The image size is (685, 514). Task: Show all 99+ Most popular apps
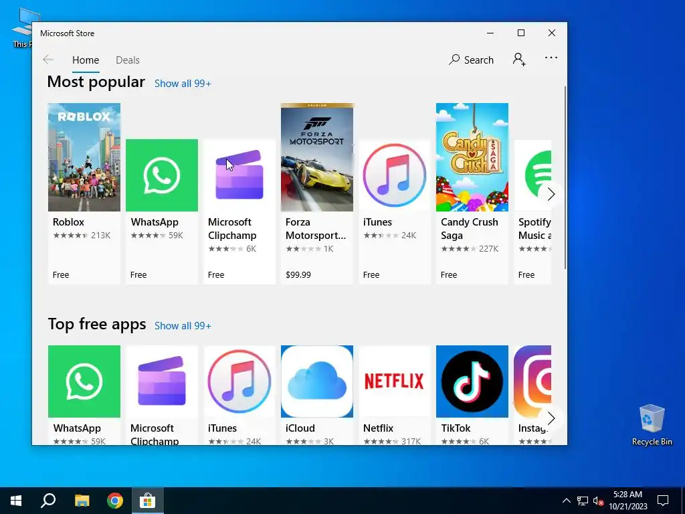click(x=183, y=84)
